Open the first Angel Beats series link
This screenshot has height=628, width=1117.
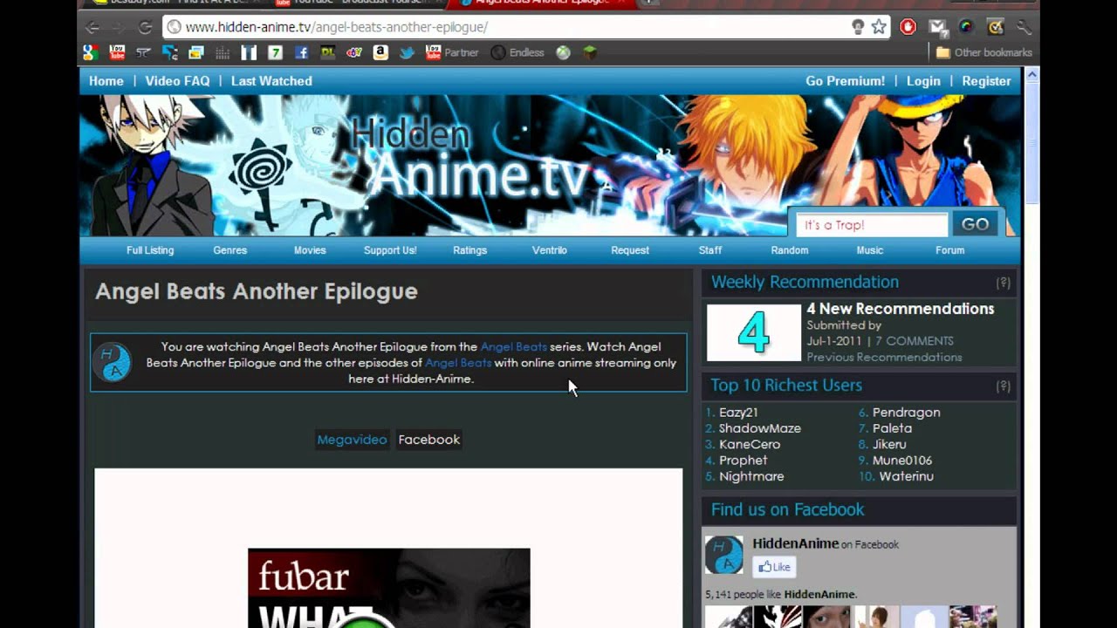pyautogui.click(x=514, y=347)
